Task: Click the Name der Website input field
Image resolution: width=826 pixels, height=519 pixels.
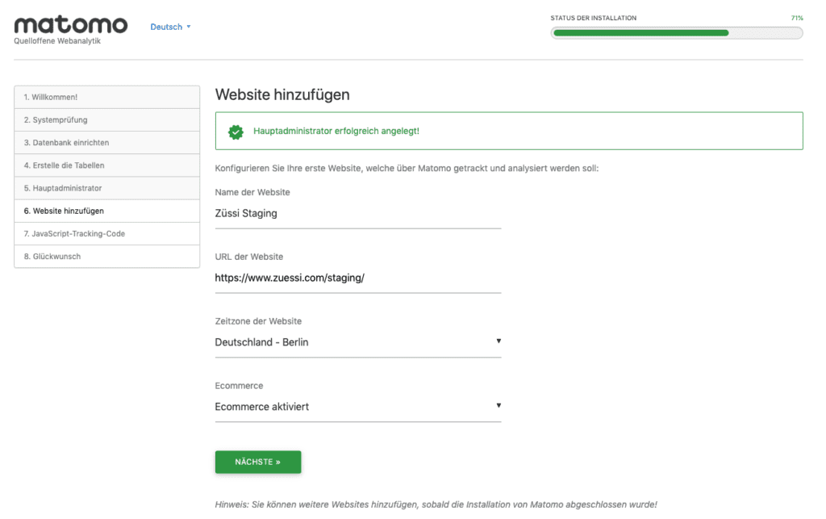Action: pos(357,213)
